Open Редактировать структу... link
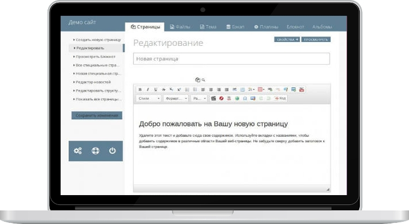409x224 pixels. pos(97,90)
